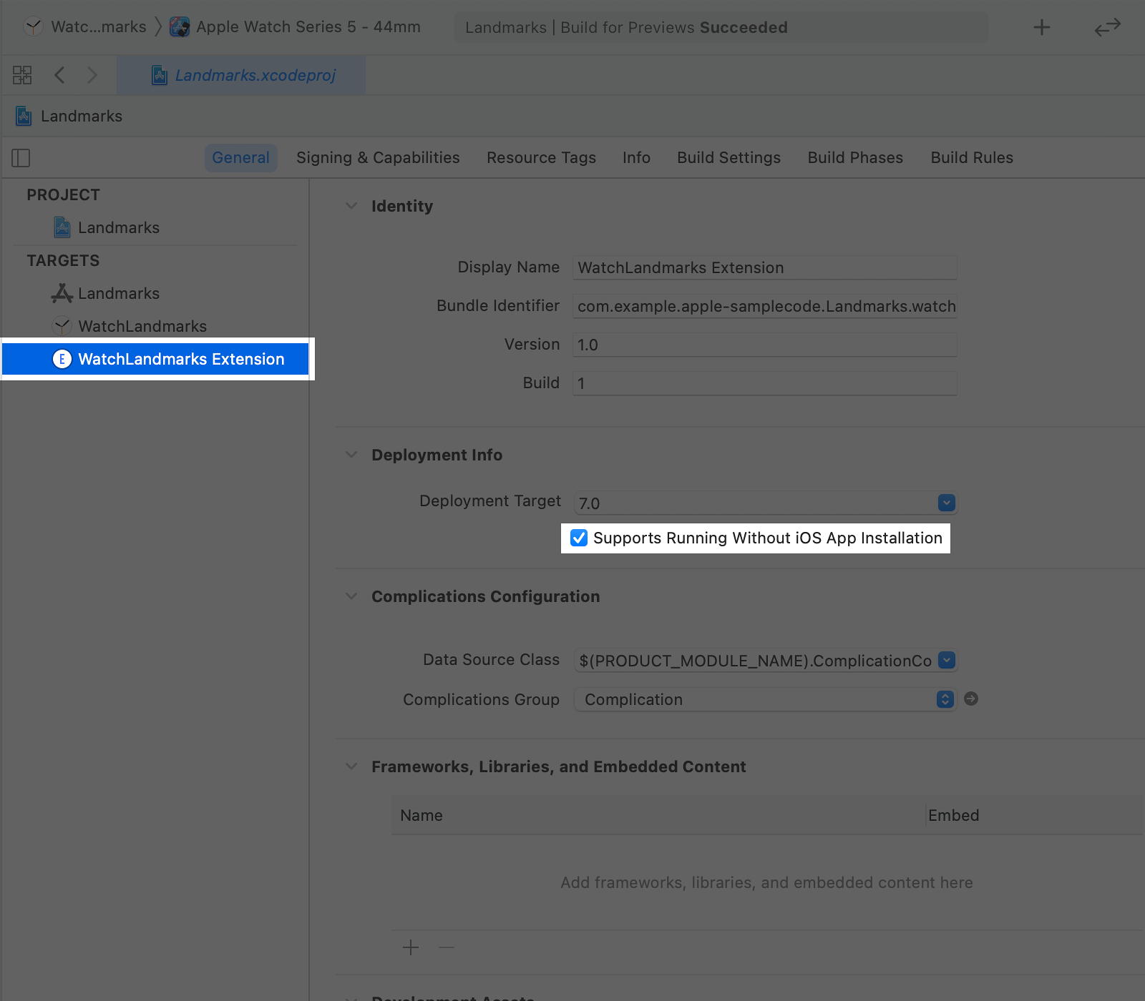The height and width of the screenshot is (1001, 1145).
Task: Switch to the General tab
Action: [x=240, y=158]
